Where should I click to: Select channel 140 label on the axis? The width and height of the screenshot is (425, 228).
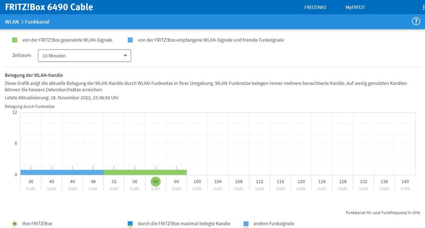coord(405,182)
